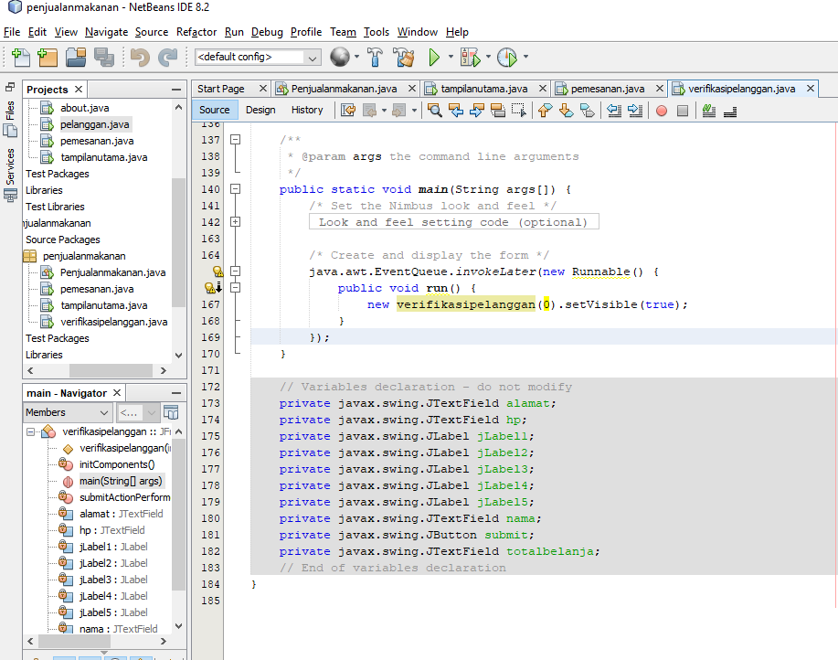Switch to Design view

260,110
